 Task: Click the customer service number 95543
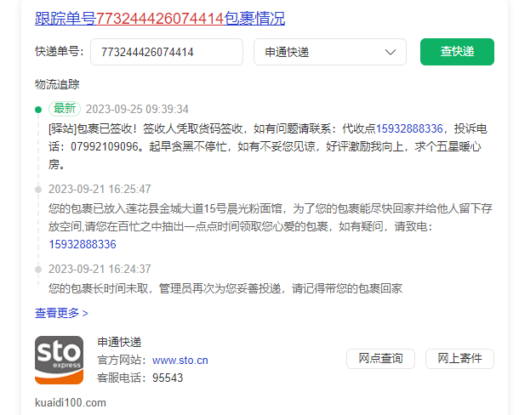click(168, 378)
